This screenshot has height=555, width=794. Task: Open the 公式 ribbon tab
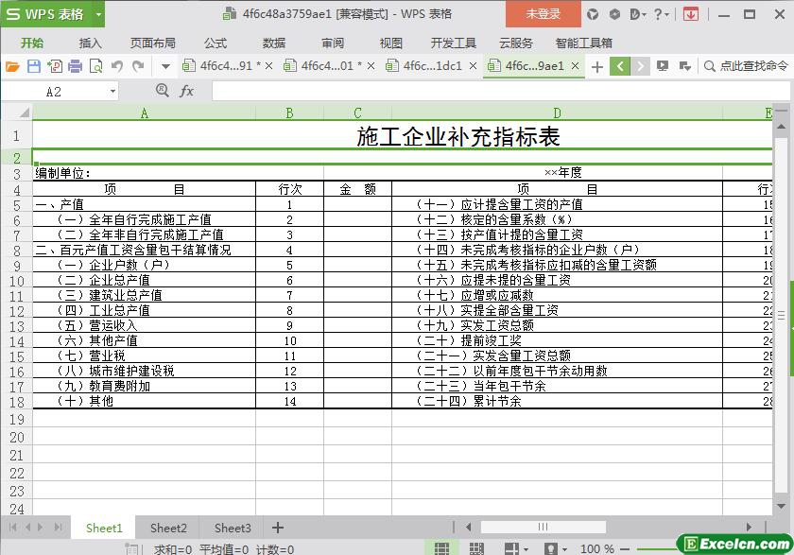[216, 43]
